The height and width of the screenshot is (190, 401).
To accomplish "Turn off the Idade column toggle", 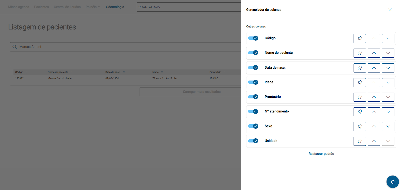I will (253, 82).
